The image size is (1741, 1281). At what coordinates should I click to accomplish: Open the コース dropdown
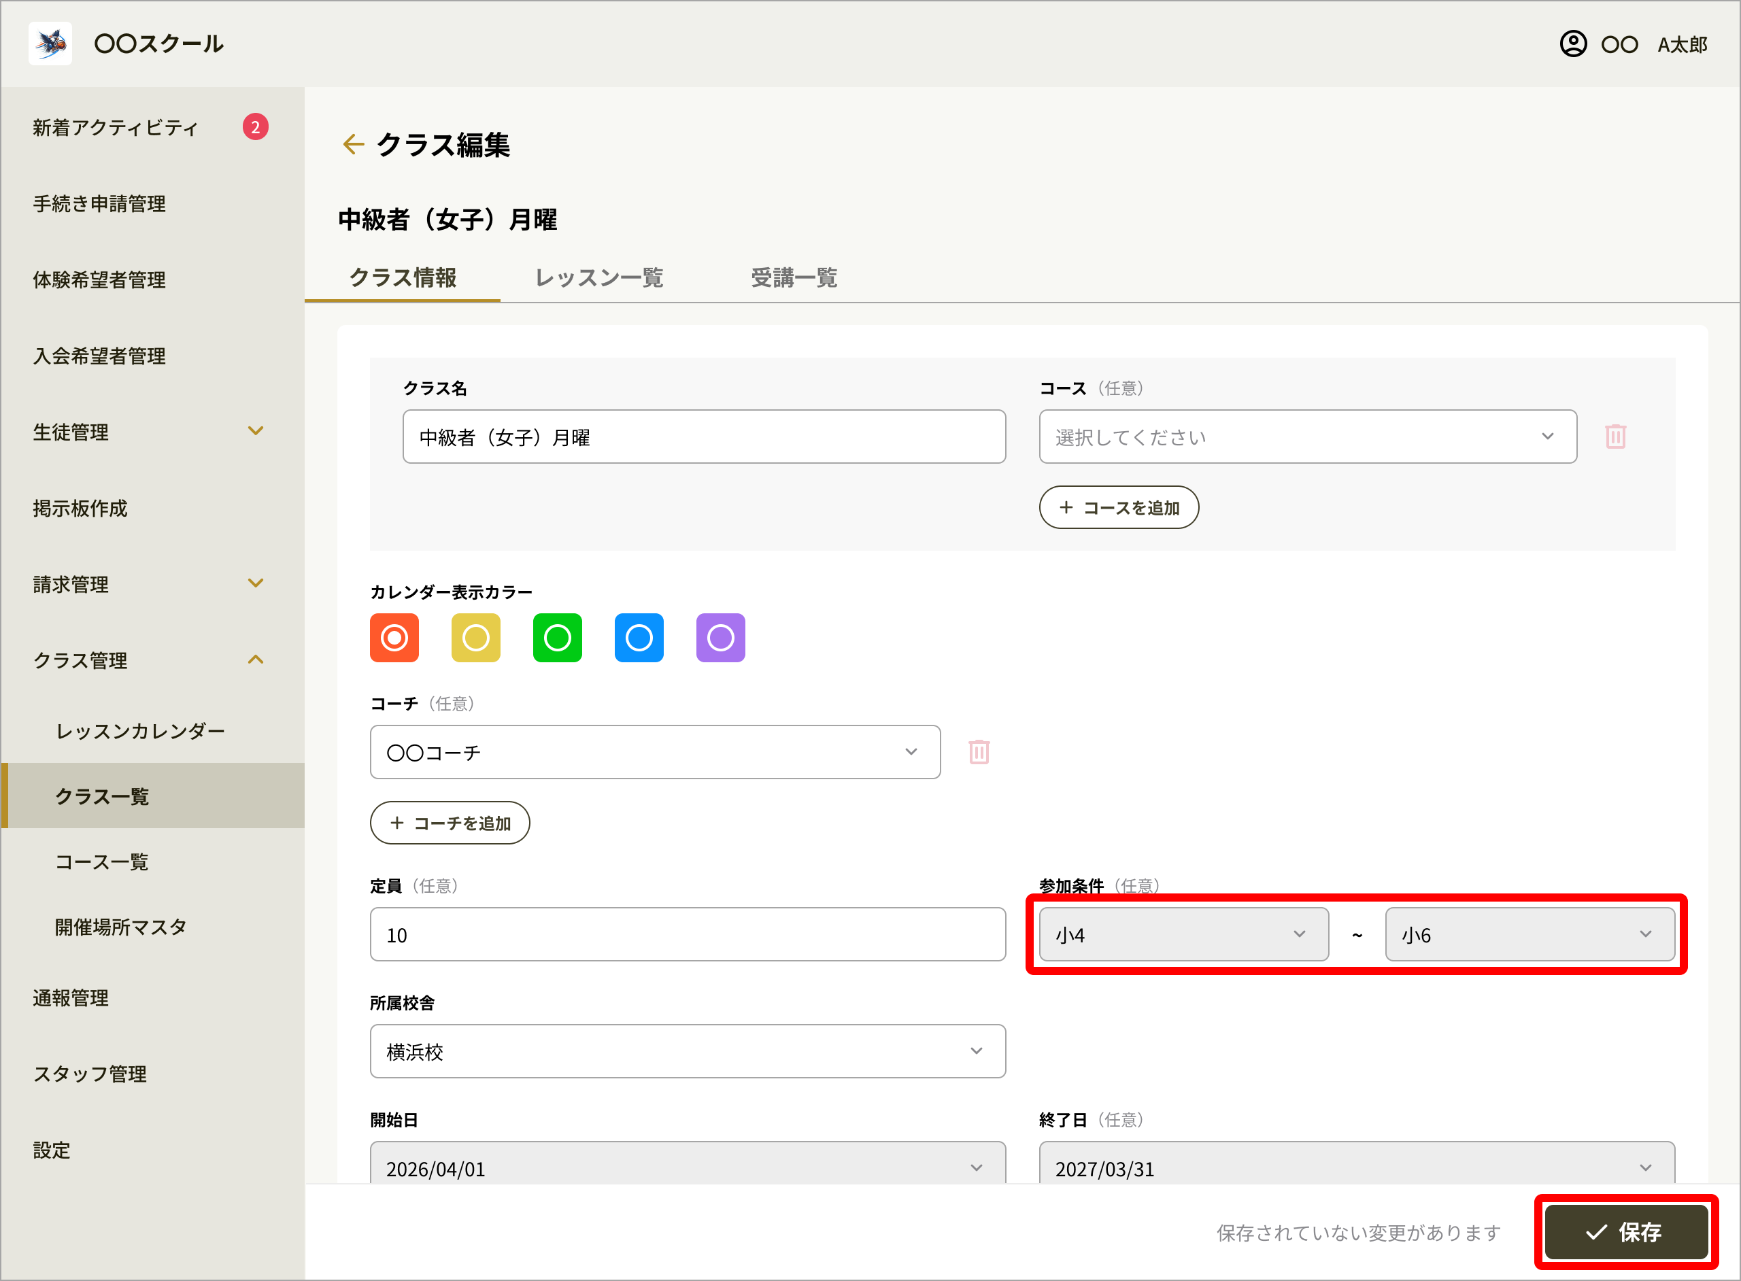click(1308, 437)
